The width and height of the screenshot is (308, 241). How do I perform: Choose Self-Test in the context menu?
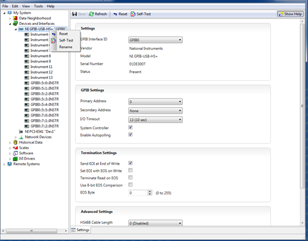[x=66, y=40]
